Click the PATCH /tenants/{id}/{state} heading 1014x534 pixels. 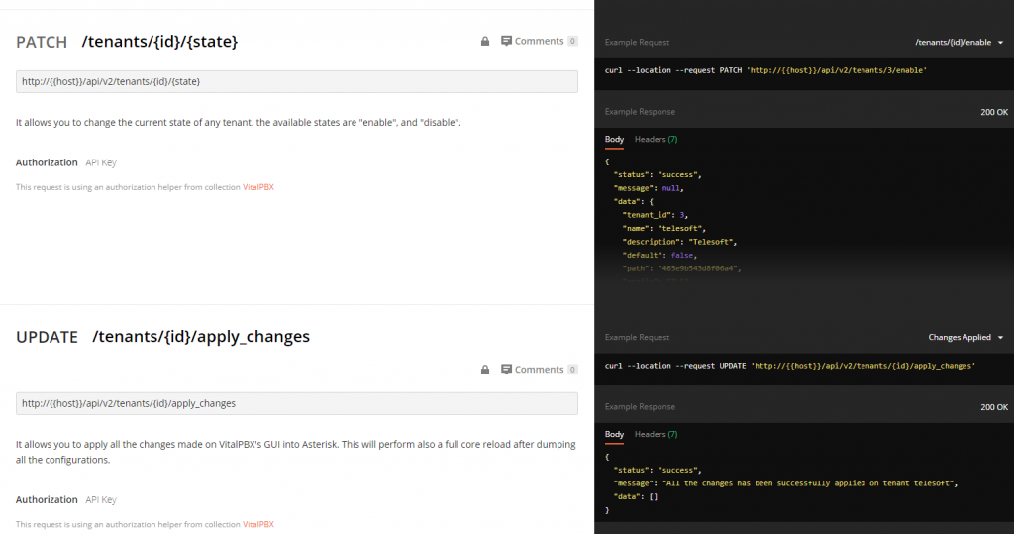(127, 42)
